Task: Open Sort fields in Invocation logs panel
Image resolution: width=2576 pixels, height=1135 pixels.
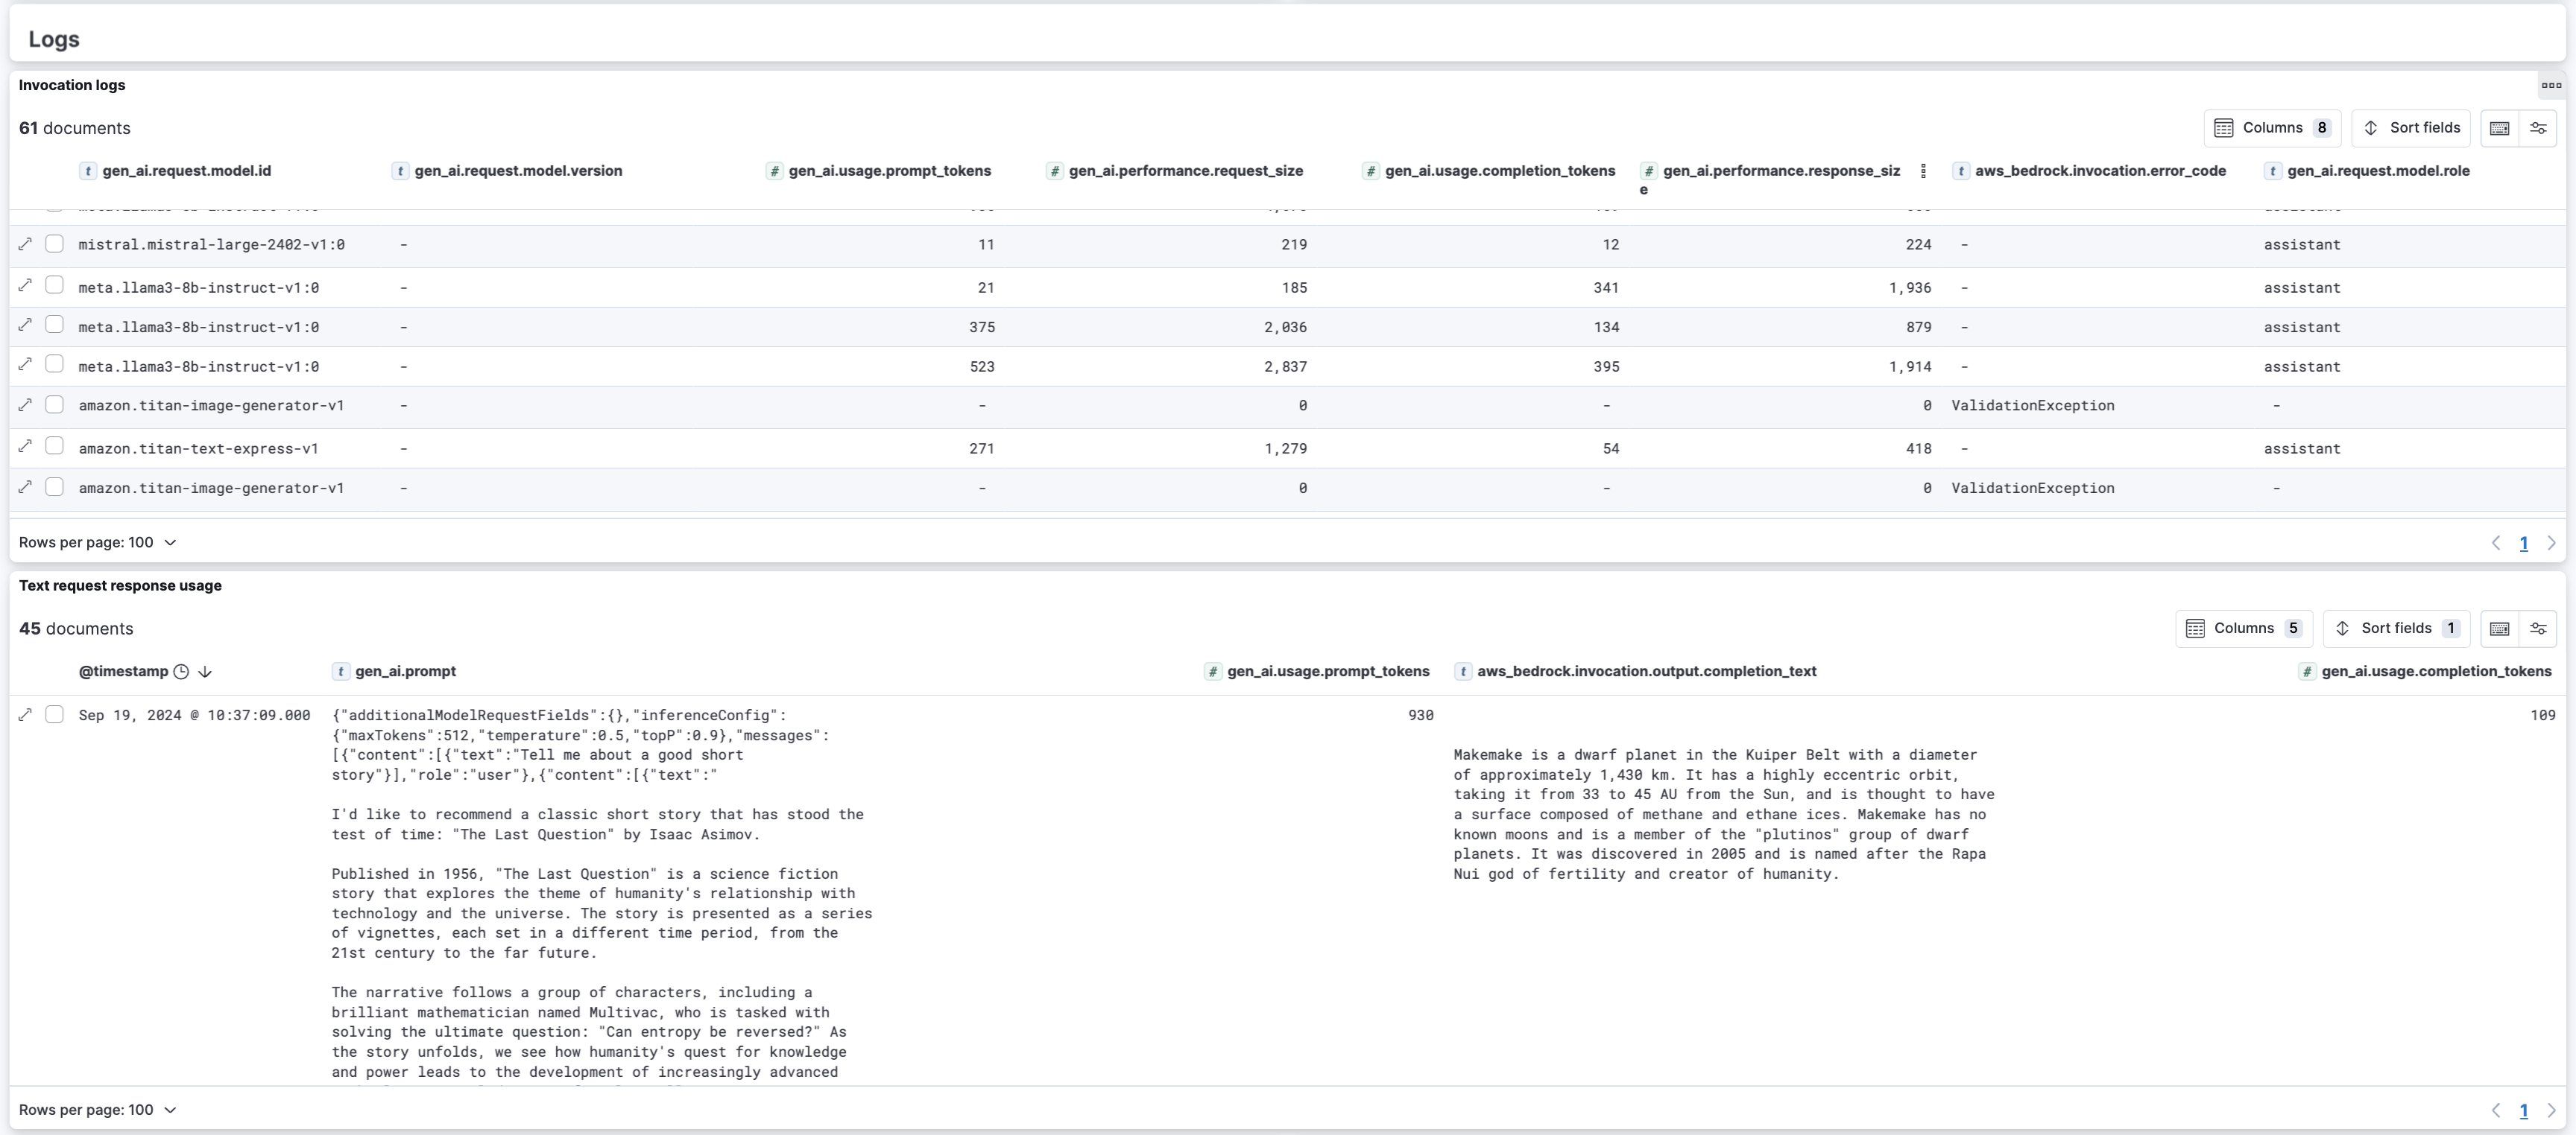Action: tap(2410, 128)
